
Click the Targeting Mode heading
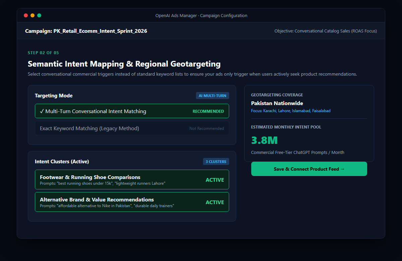[x=54, y=96]
